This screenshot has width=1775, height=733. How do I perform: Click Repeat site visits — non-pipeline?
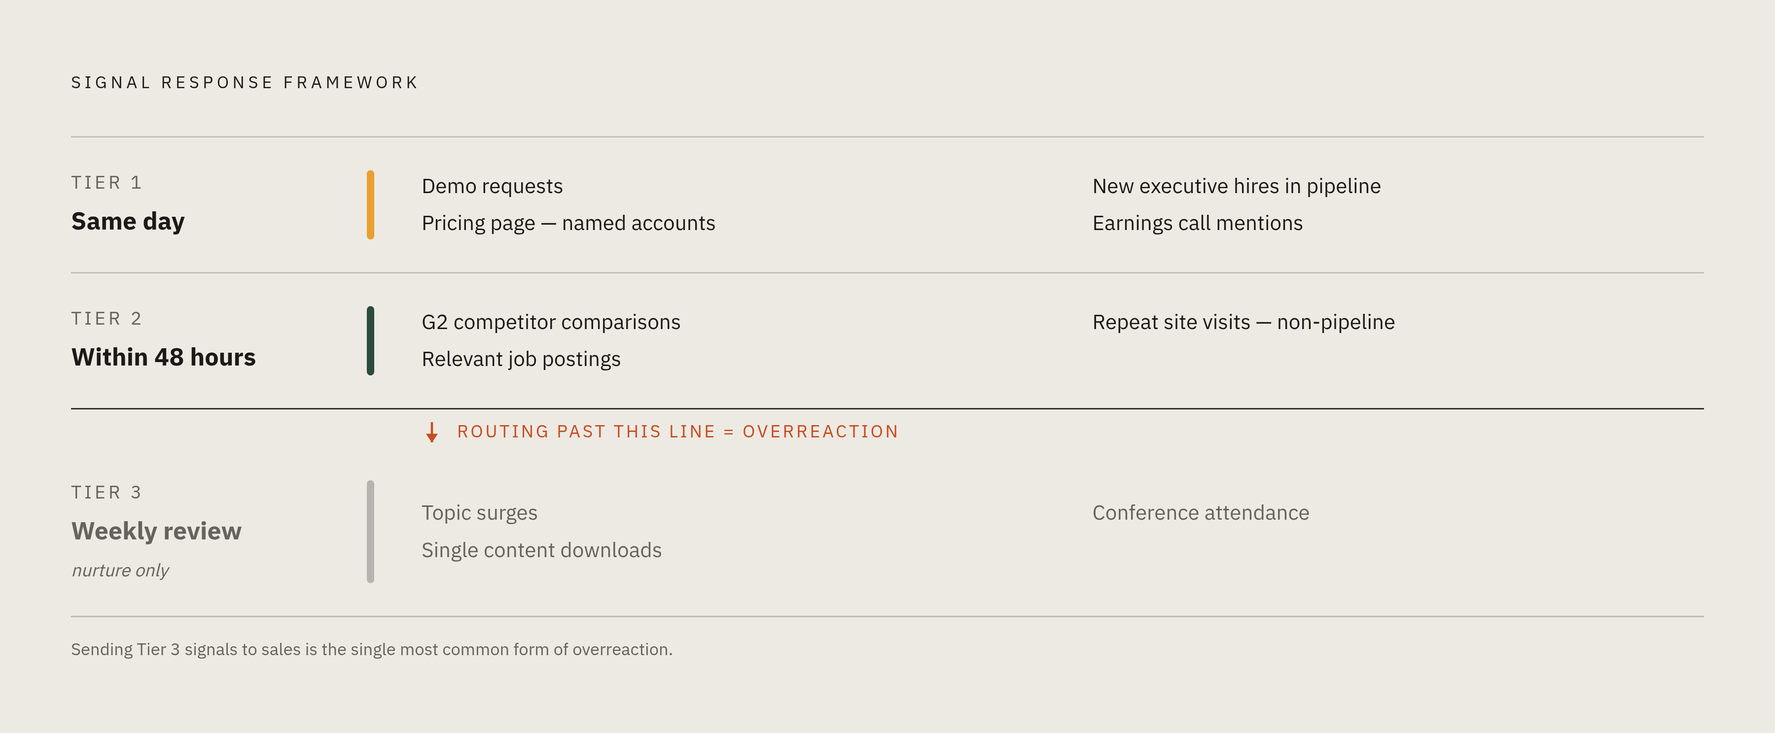click(x=1243, y=322)
